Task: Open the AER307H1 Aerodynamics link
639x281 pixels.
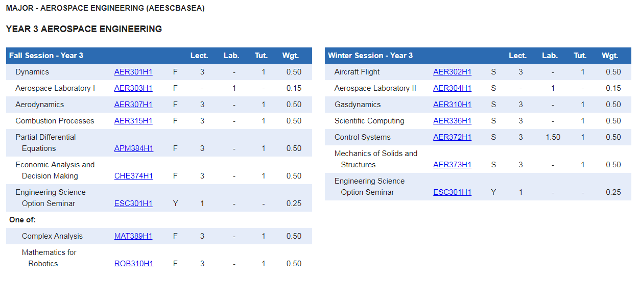Action: [x=133, y=105]
